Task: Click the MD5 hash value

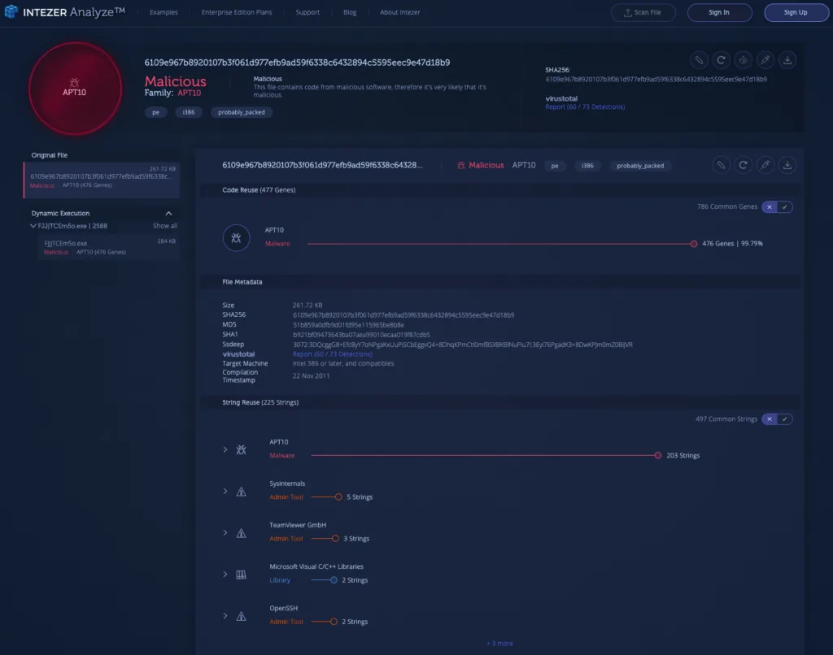Action: (348, 325)
